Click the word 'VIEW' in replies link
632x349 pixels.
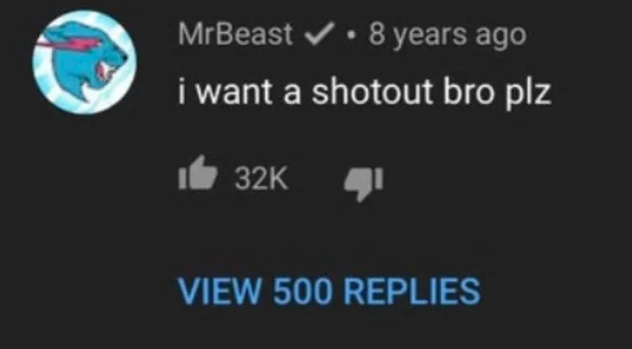(x=220, y=291)
